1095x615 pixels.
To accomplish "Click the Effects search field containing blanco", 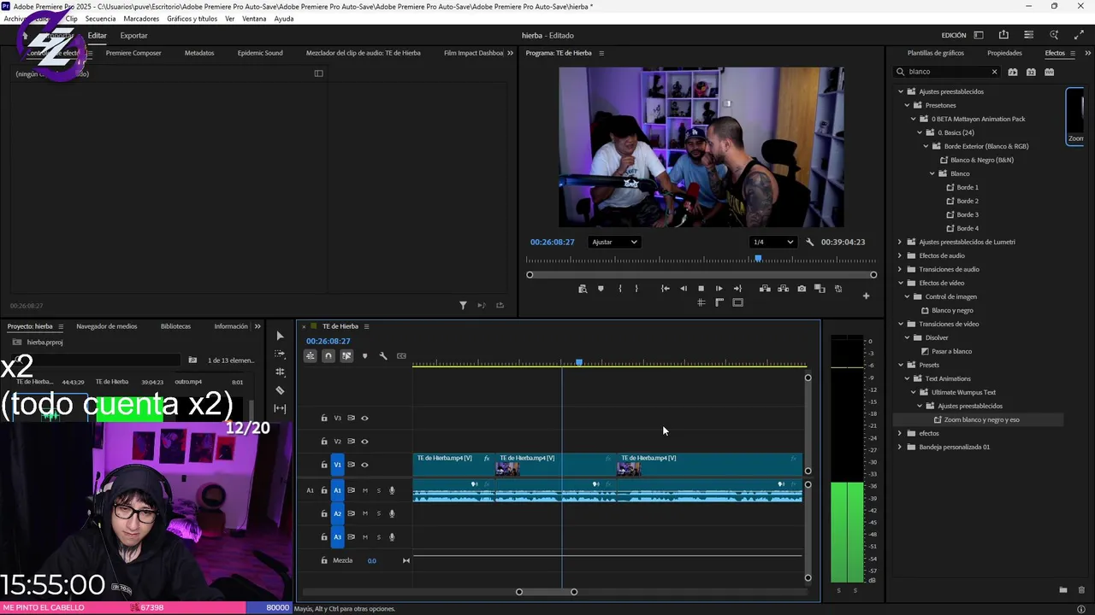I will click(948, 72).
